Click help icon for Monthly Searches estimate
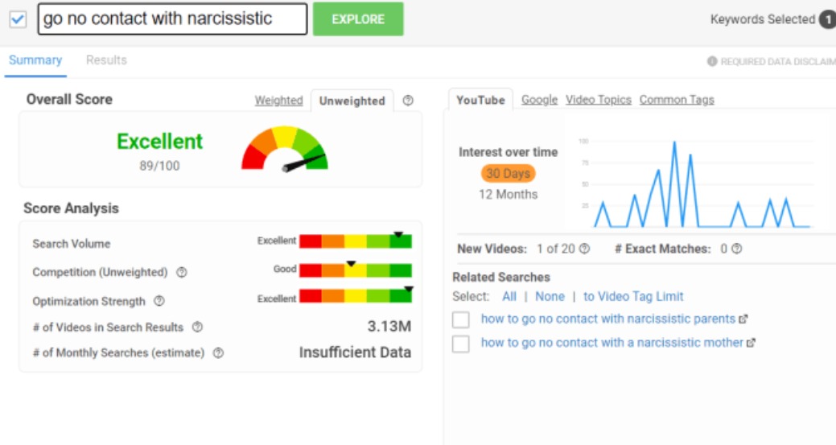Viewport: 836px width, 445px height. [x=218, y=353]
